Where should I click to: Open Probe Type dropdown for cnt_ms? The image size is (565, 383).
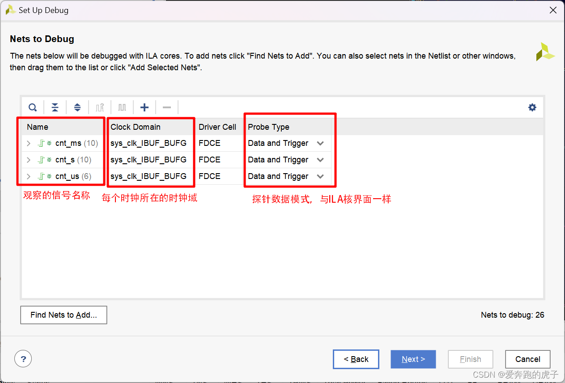coord(320,143)
